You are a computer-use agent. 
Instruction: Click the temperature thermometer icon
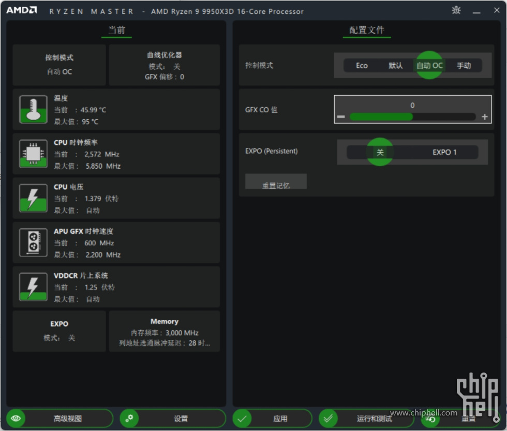coord(33,109)
